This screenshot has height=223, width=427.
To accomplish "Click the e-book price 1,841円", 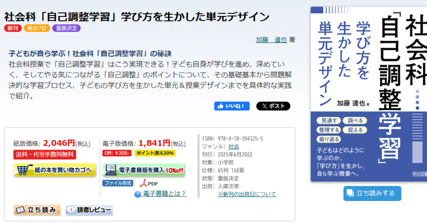I will tap(154, 143).
